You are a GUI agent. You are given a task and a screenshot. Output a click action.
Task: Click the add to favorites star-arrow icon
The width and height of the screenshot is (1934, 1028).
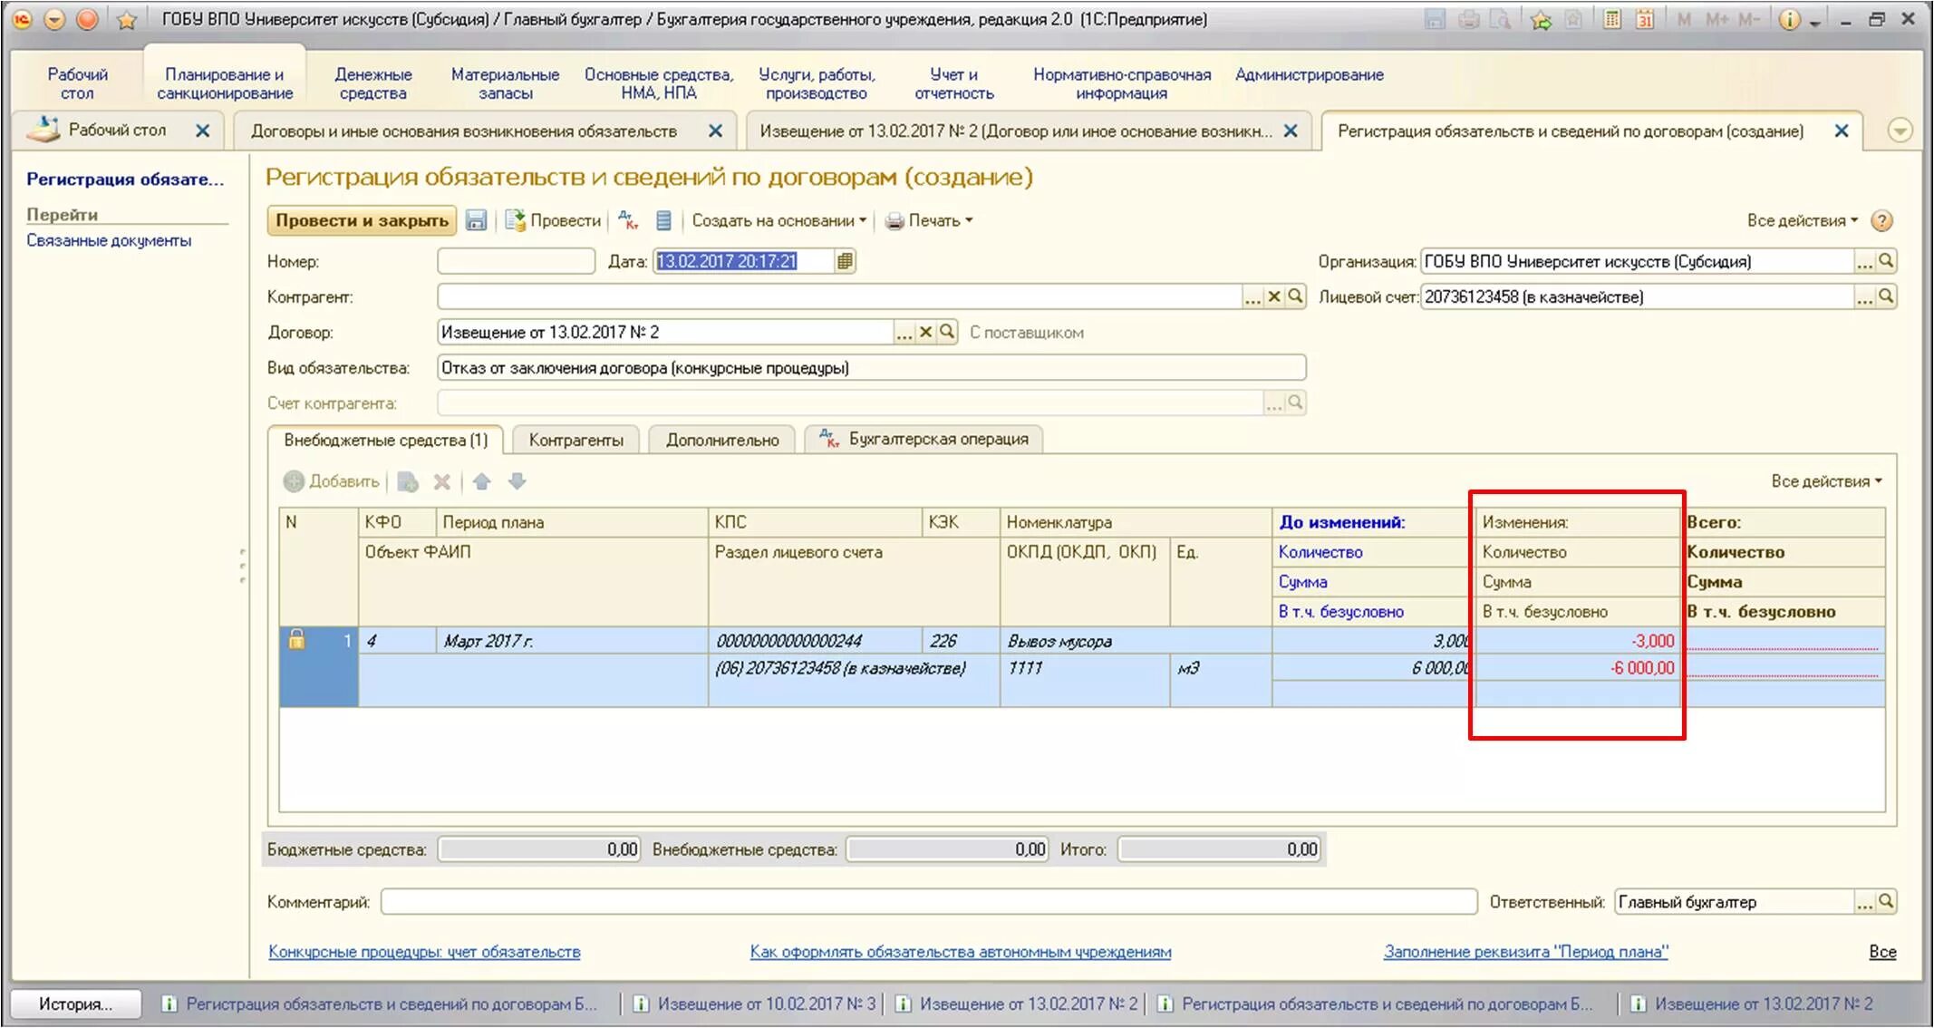(1541, 19)
